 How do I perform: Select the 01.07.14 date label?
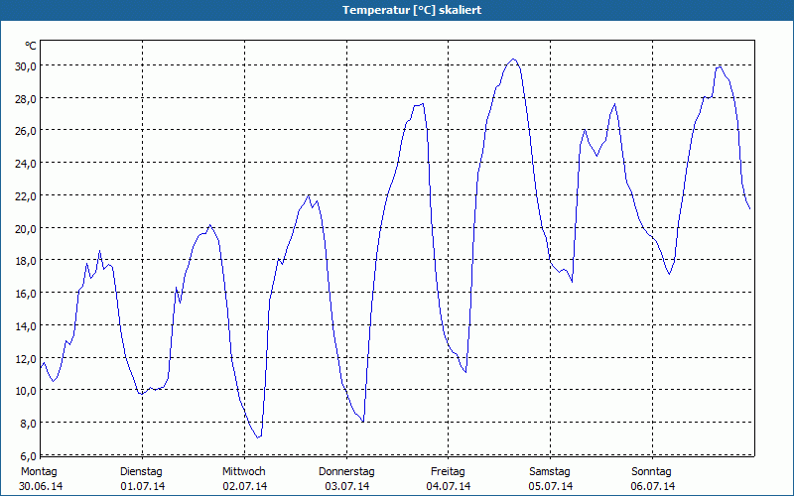[x=143, y=487]
